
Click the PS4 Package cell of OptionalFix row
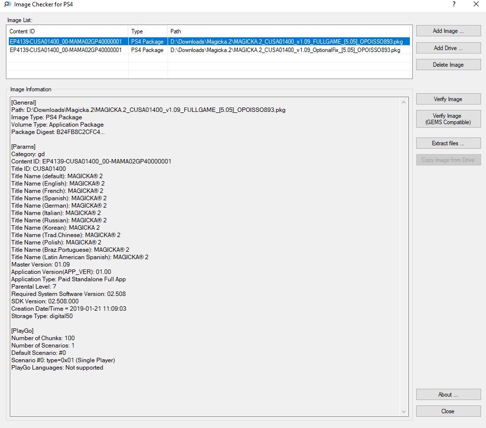click(147, 50)
